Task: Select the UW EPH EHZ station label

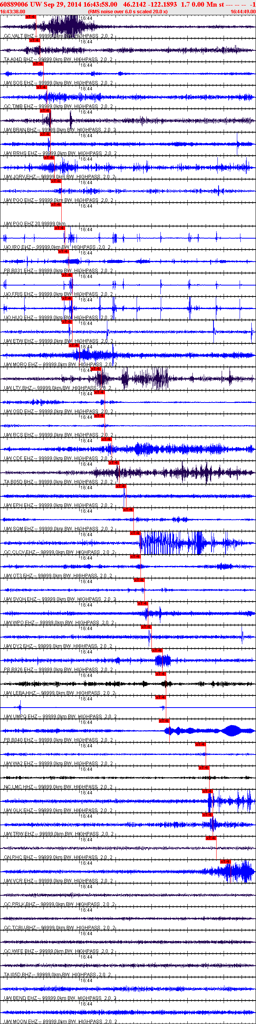Action: point(59,505)
